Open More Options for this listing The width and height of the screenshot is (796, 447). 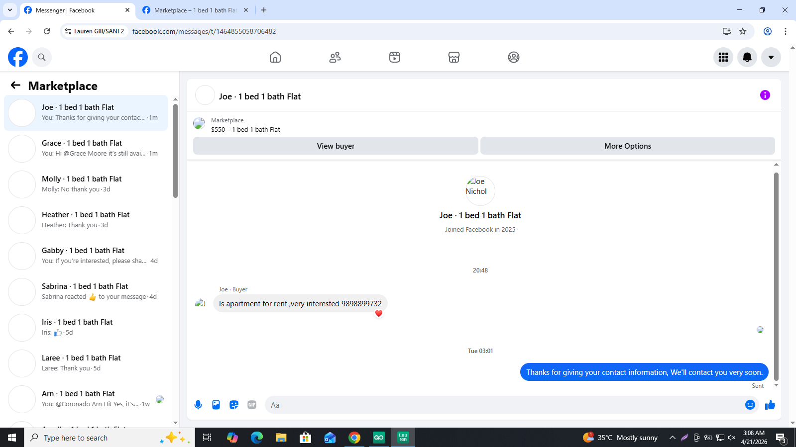[x=628, y=146]
